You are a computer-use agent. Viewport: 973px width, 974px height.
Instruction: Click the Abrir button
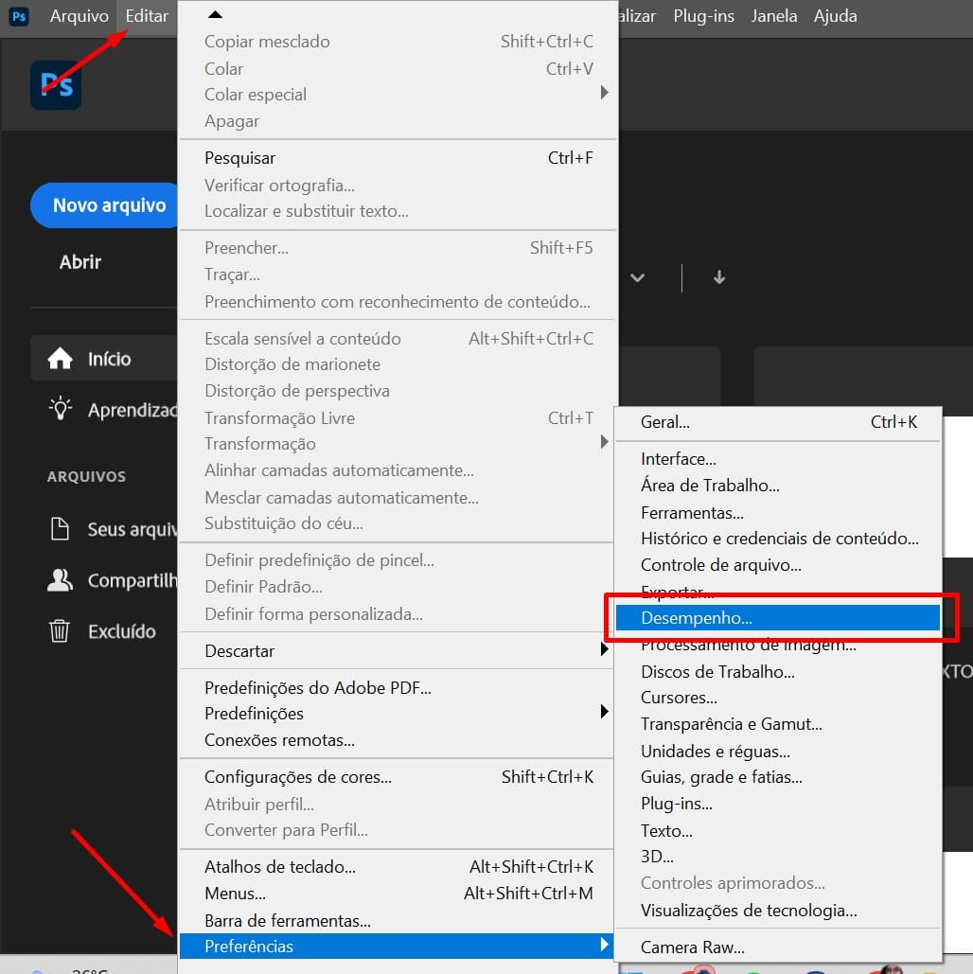80,262
